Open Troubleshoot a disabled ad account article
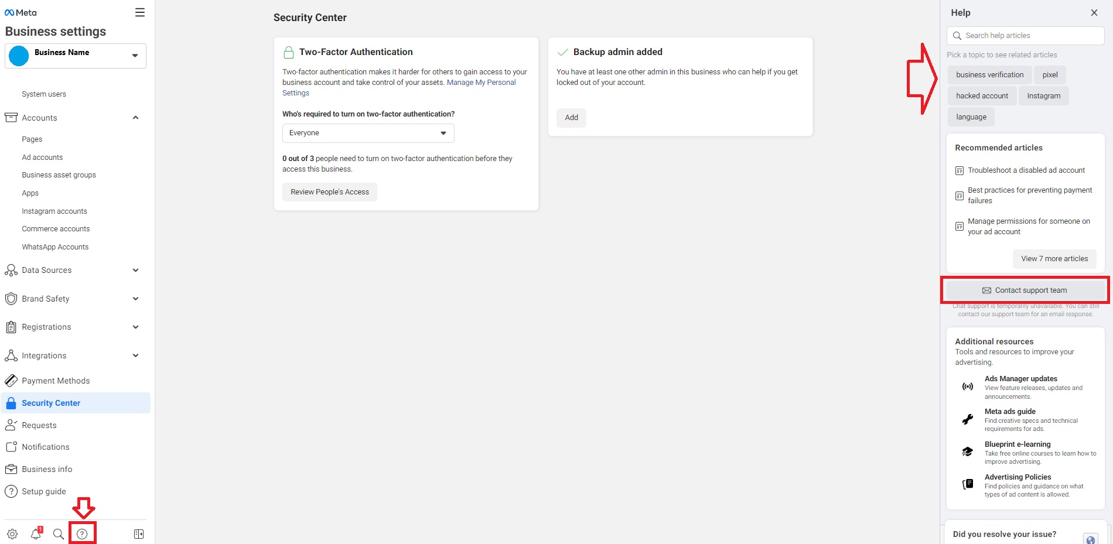This screenshot has height=544, width=1113. (1026, 170)
